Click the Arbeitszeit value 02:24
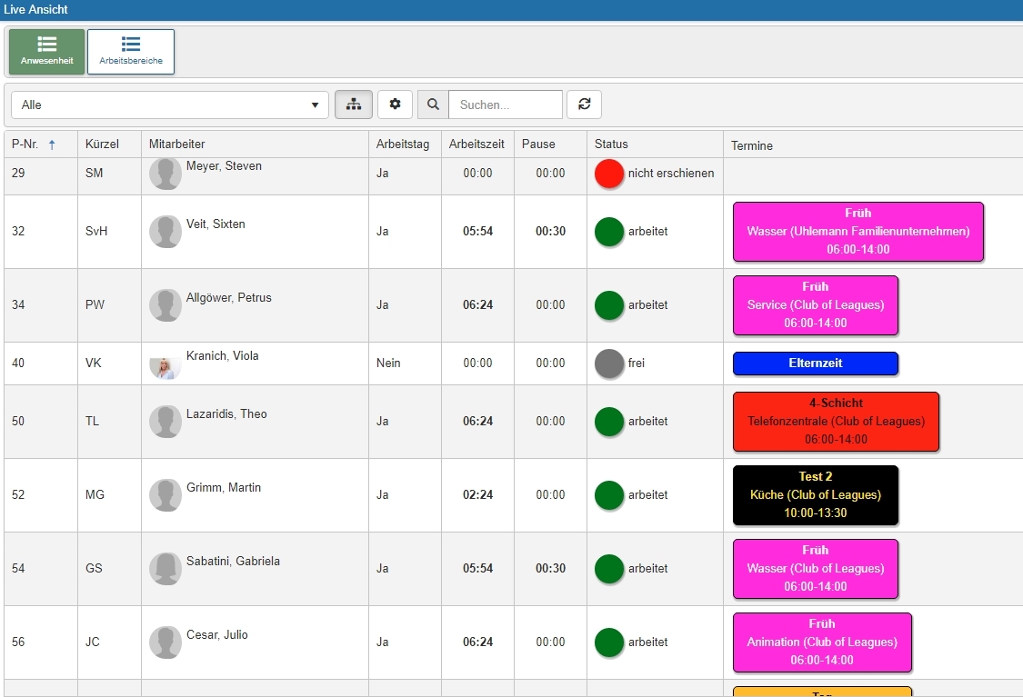The width and height of the screenshot is (1023, 697). point(477,495)
